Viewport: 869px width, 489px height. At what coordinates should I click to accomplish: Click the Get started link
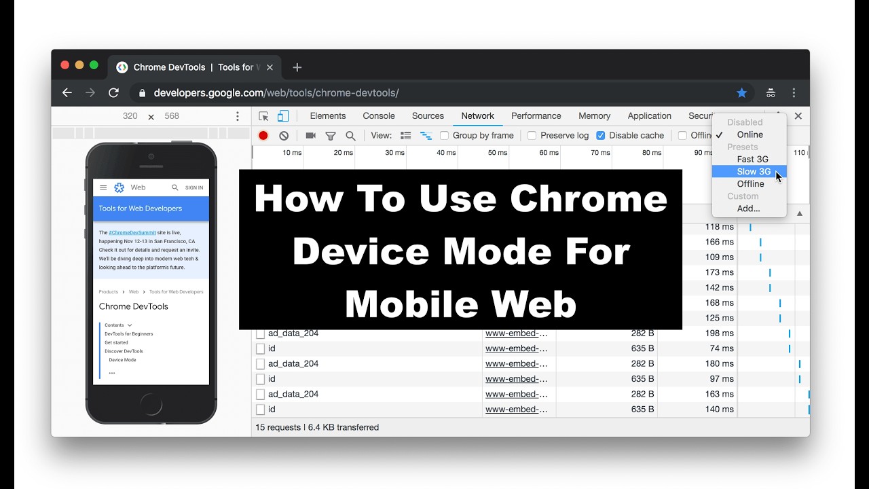pos(116,343)
